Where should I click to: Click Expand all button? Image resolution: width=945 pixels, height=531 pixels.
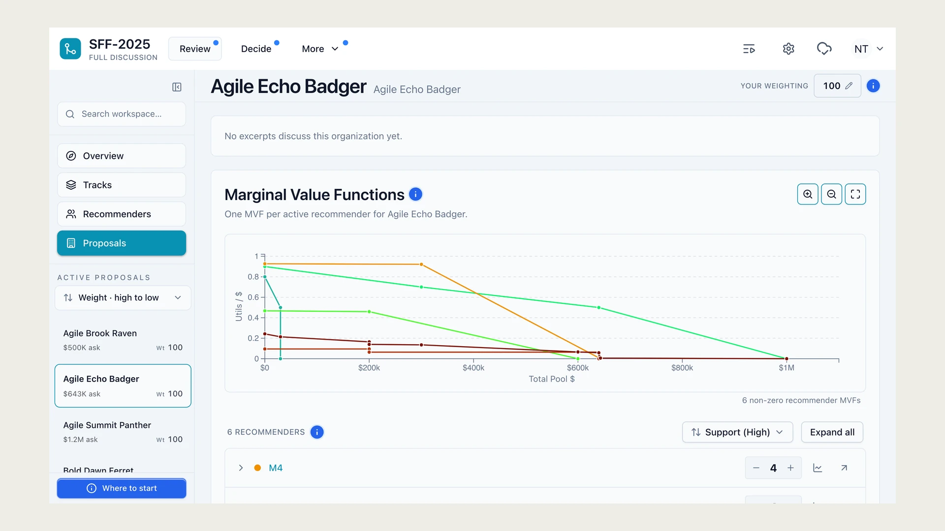pos(832,432)
